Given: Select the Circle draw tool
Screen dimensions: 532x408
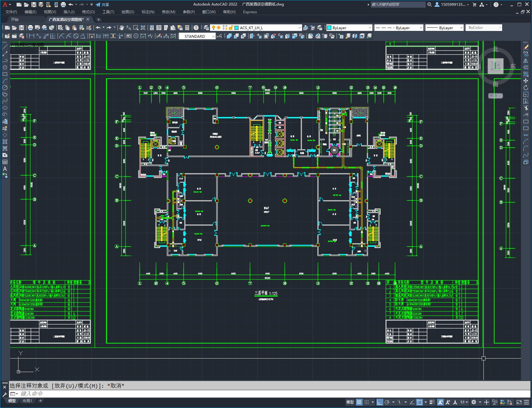Looking at the screenshot, I should point(5,88).
